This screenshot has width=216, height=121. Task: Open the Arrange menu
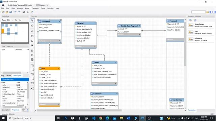click(20, 8)
